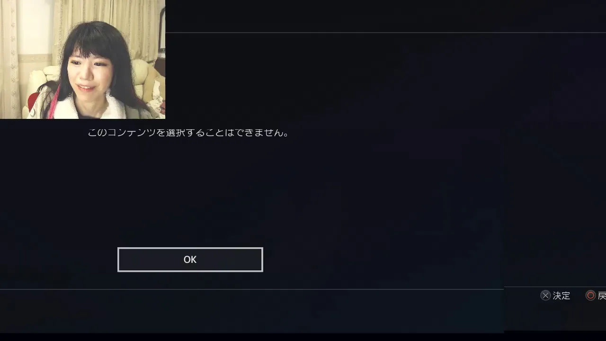Tap the X symbol in the footer hints
Viewport: 606px width, 341px height.
(x=545, y=296)
